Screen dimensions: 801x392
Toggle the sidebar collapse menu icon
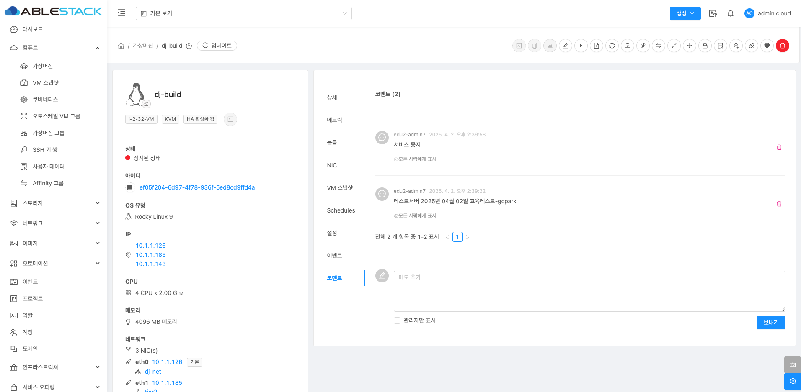121,13
